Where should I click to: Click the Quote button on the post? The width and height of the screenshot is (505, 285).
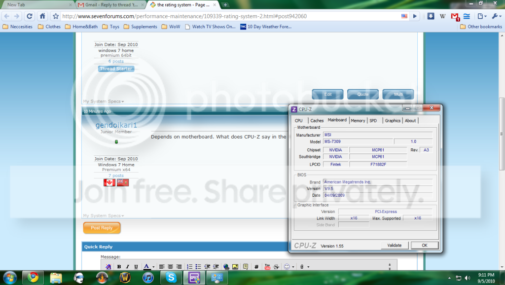[x=362, y=94]
